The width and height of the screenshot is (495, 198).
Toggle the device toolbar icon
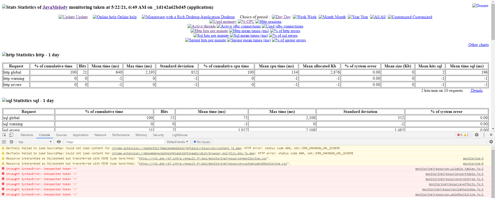click(11, 135)
